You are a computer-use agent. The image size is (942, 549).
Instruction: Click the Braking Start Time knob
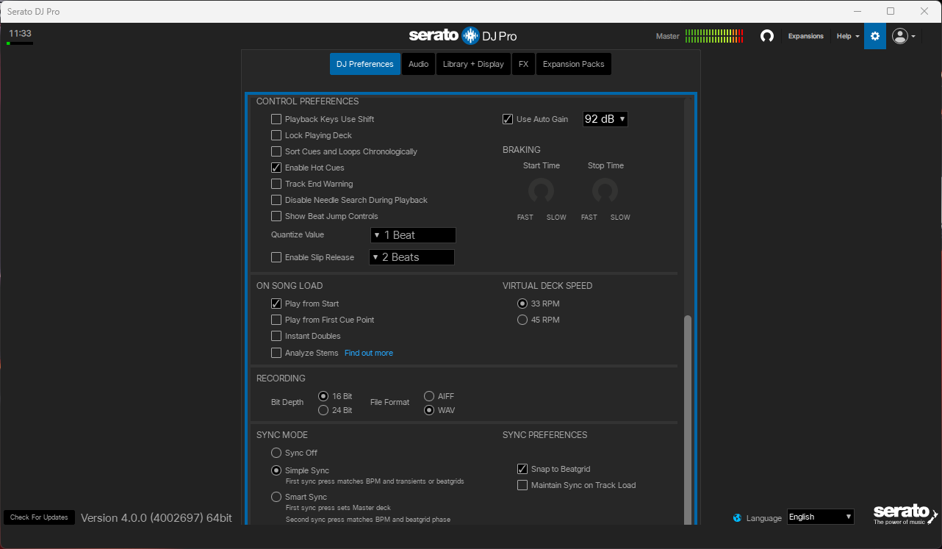tap(542, 191)
